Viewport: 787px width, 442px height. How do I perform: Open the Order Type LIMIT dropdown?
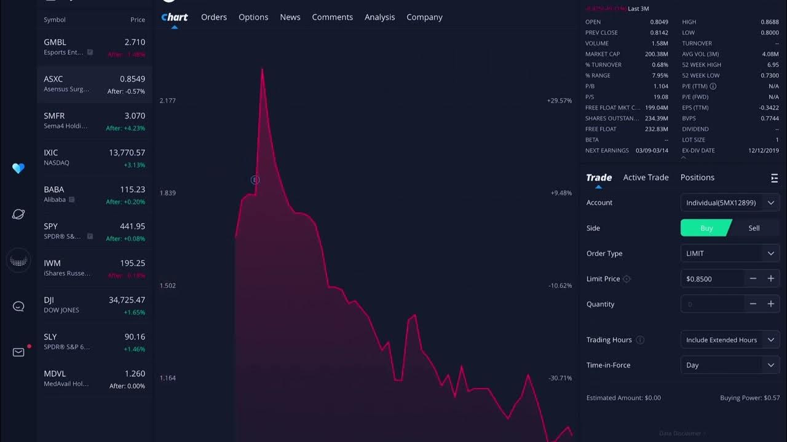730,254
